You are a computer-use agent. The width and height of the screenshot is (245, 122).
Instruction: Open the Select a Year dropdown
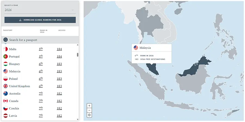point(40,10)
